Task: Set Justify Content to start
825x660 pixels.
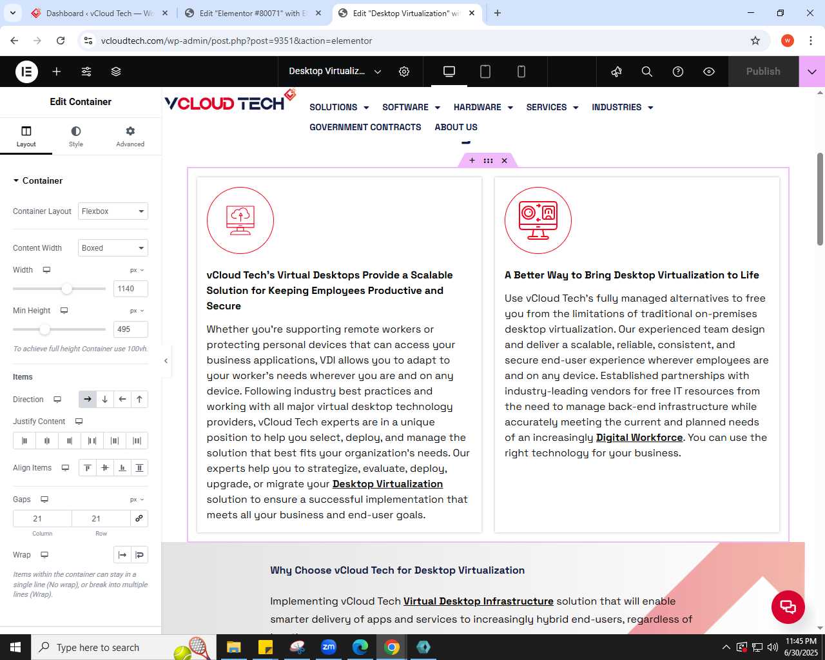Action: coord(24,441)
